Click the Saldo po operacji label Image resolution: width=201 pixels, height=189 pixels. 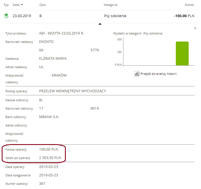(x=18, y=158)
